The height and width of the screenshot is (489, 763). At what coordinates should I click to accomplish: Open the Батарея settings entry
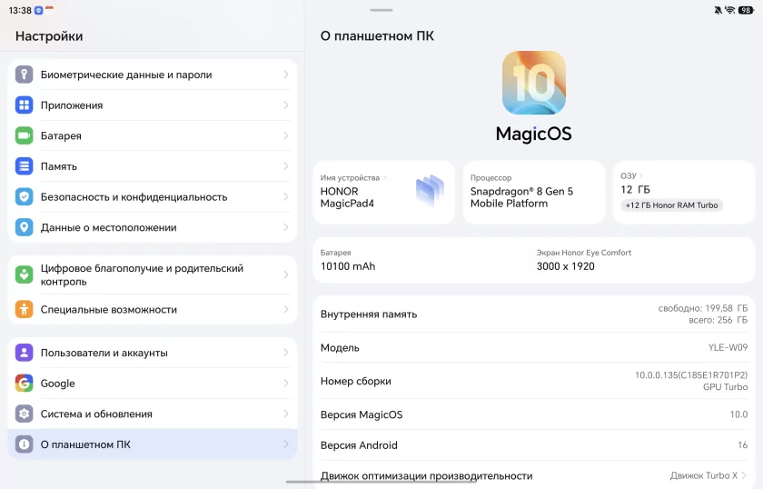pos(153,136)
